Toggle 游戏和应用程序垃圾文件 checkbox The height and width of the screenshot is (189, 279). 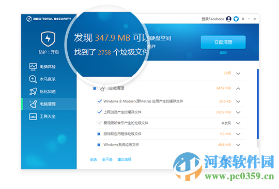coord(99,134)
